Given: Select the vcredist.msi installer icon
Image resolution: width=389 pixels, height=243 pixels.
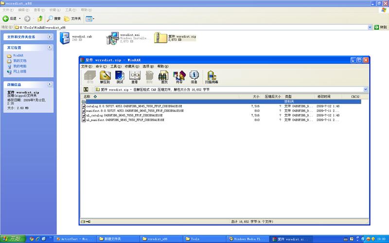Looking at the screenshot, I should (x=113, y=38).
